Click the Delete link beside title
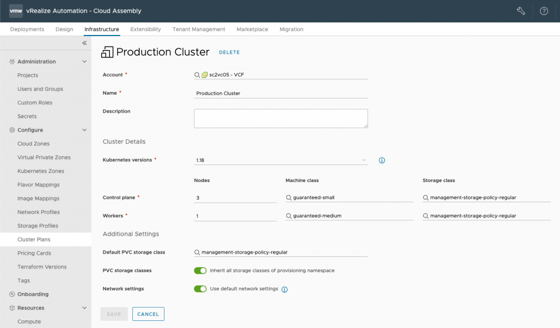Image resolution: width=560 pixels, height=328 pixels. coord(229,52)
